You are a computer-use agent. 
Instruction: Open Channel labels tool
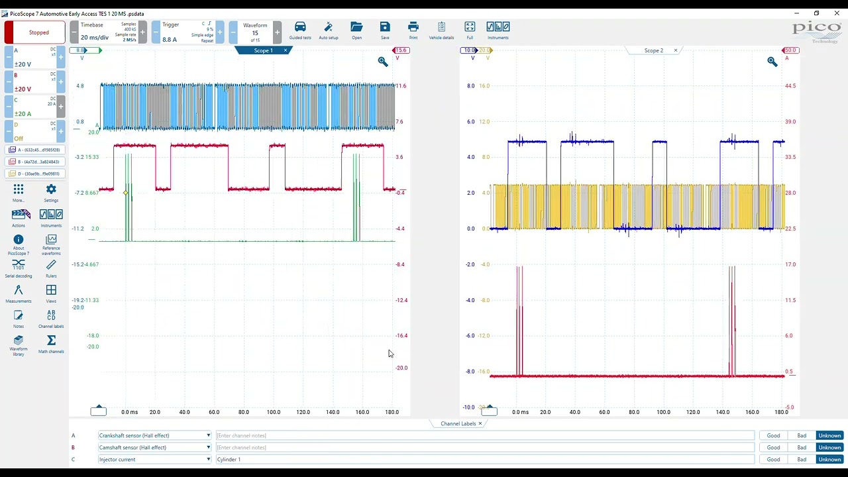51,319
